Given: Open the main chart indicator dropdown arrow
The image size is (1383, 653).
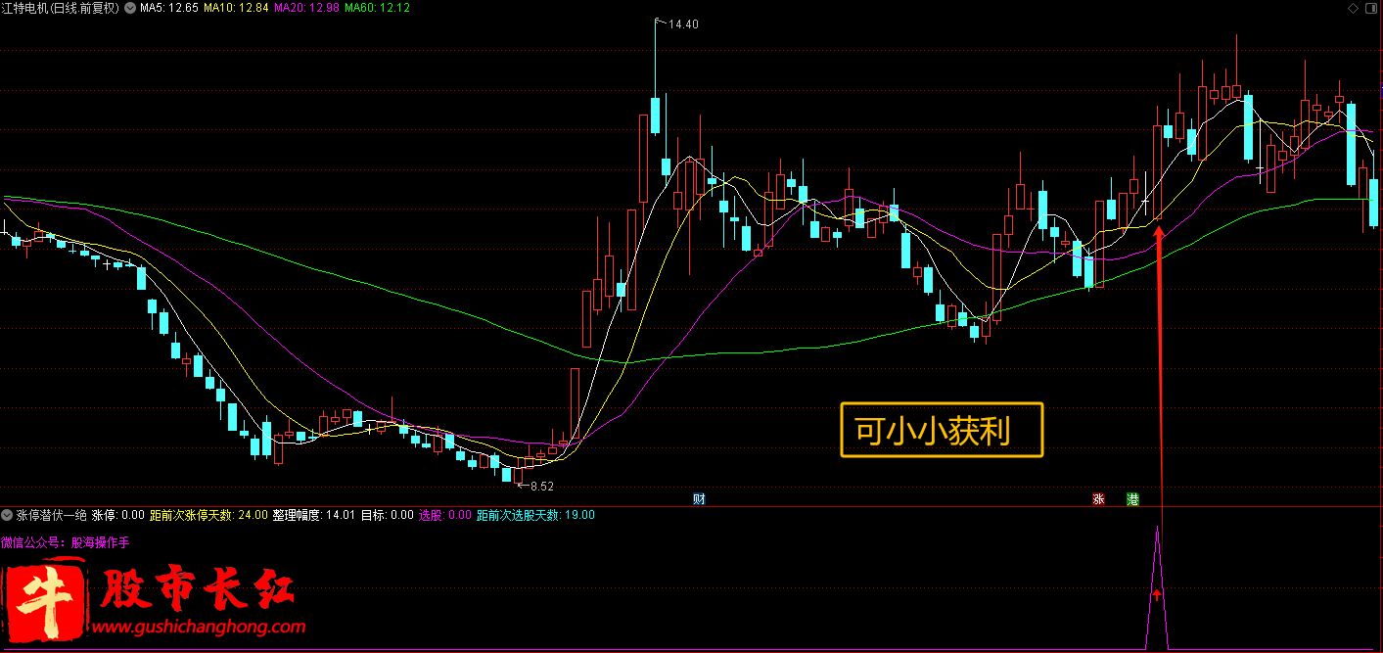Looking at the screenshot, I should coord(130,8).
